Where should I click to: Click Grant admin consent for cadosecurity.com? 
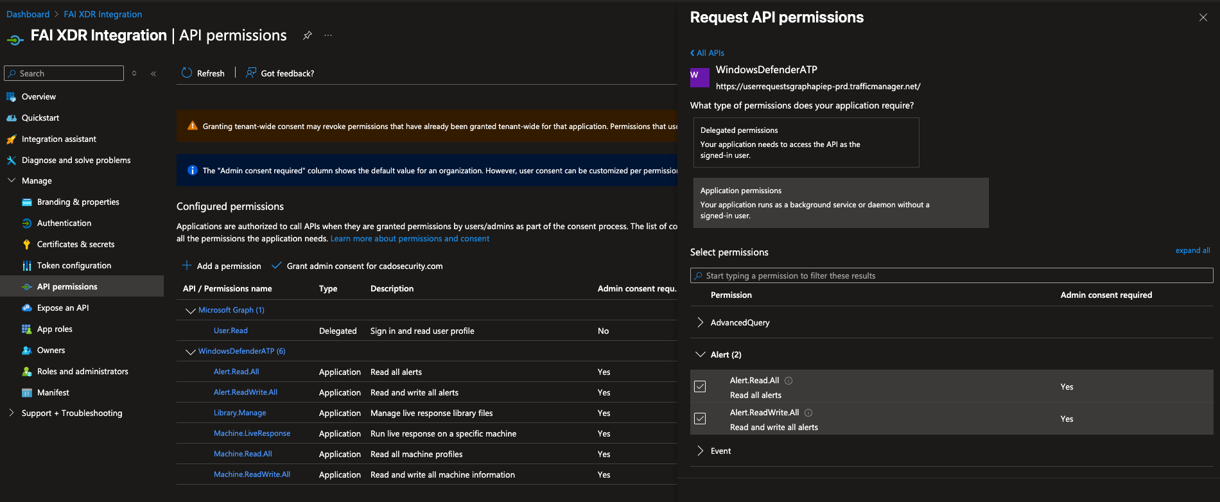pyautogui.click(x=357, y=266)
